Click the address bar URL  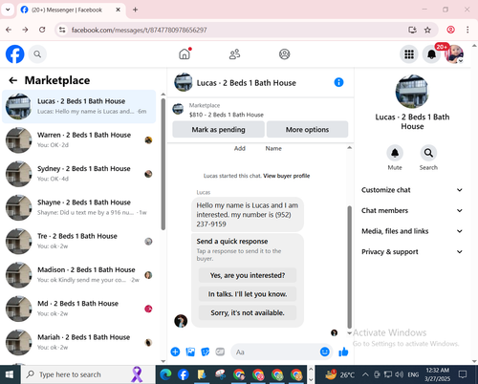pyautogui.click(x=139, y=30)
